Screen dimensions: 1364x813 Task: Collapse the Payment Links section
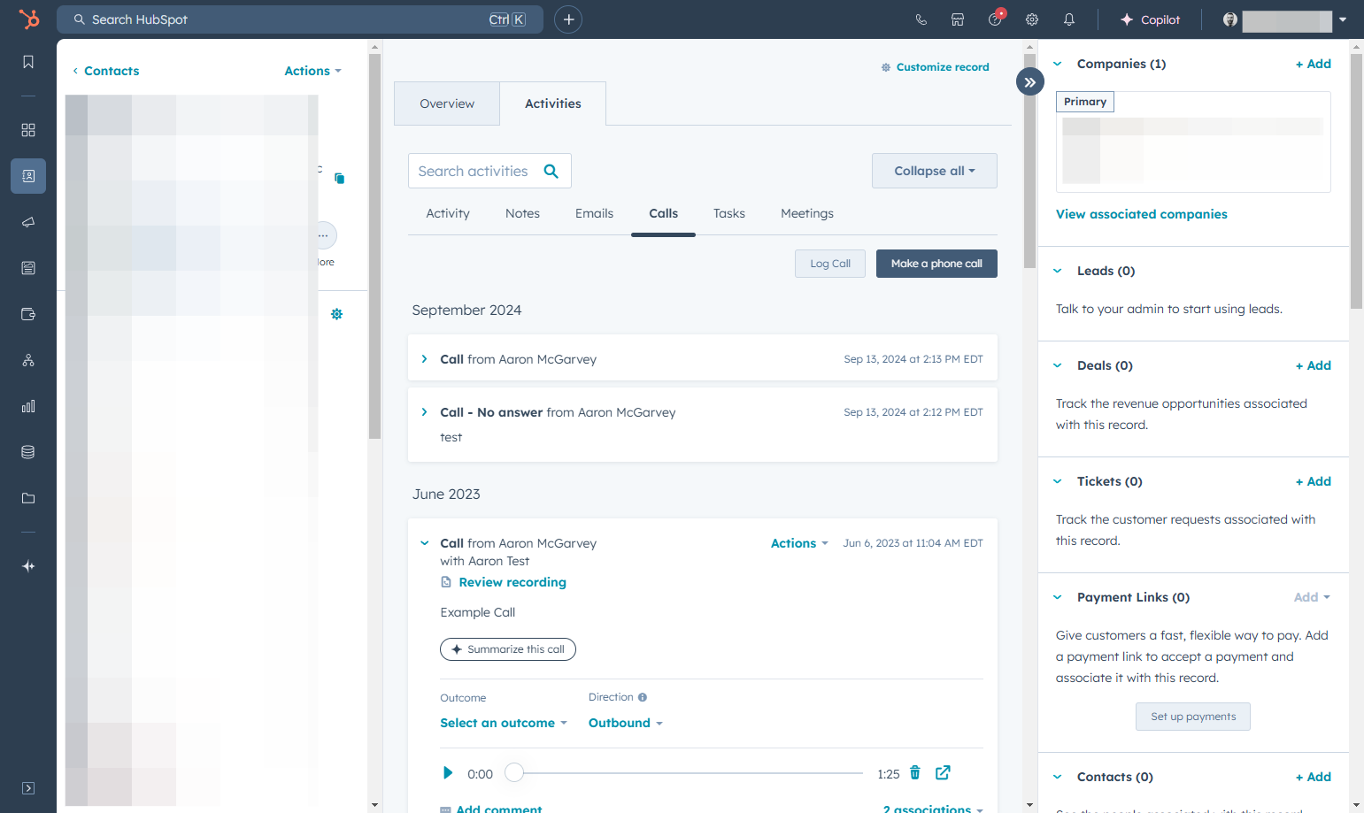[x=1058, y=597]
